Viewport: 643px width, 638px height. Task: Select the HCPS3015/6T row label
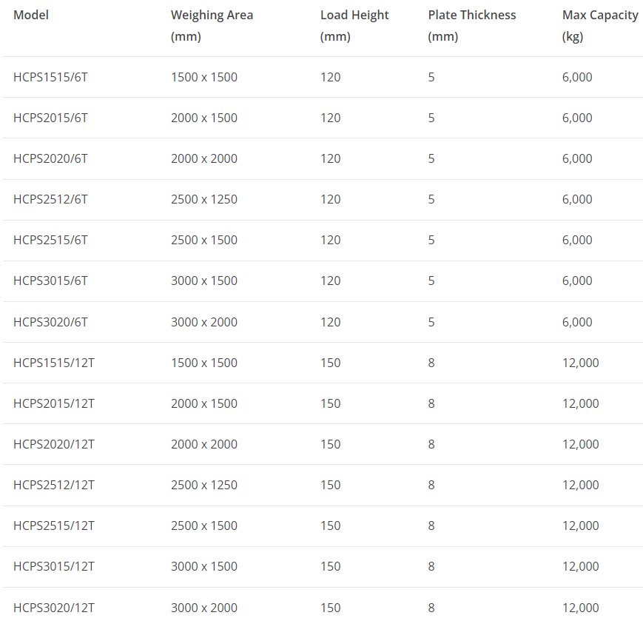coord(50,281)
